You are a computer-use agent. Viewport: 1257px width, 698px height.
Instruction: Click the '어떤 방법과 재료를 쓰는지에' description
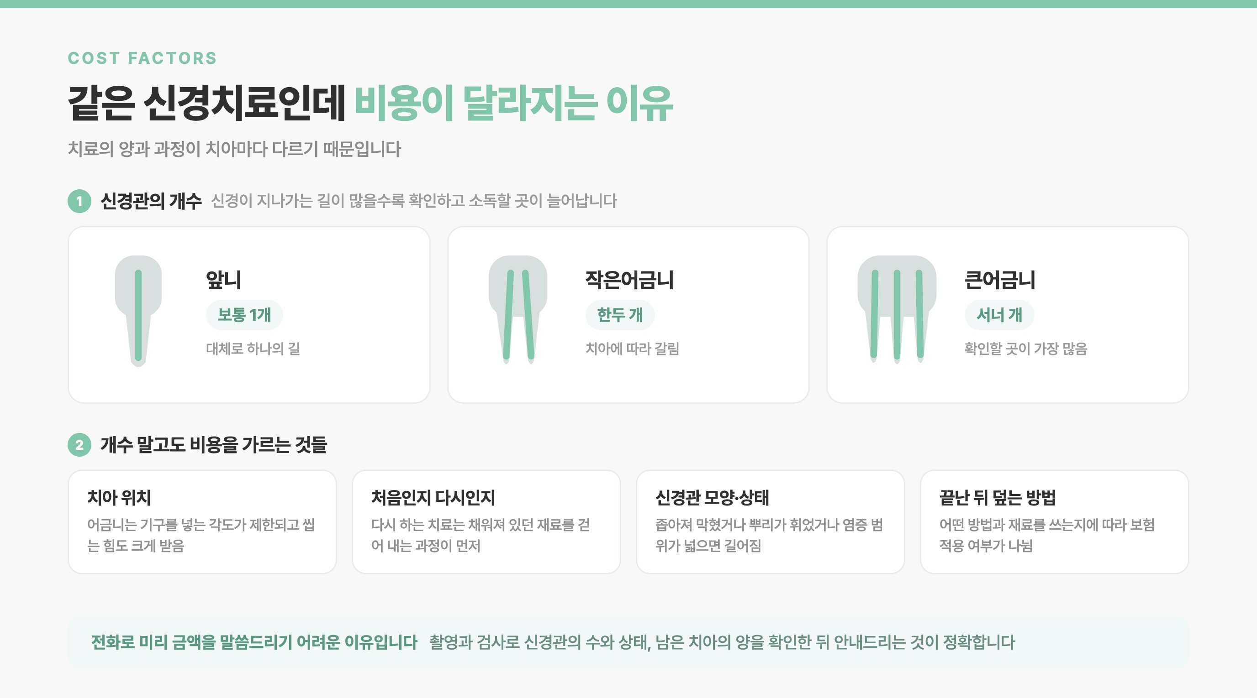click(x=1047, y=535)
